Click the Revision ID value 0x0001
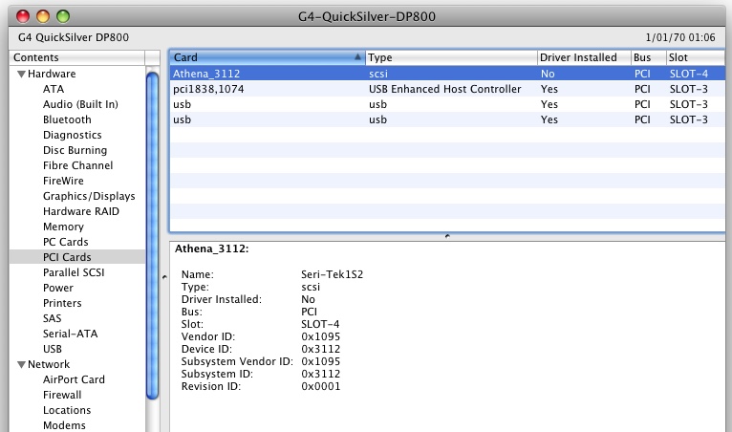Screen dimensions: 732x432 (321, 387)
